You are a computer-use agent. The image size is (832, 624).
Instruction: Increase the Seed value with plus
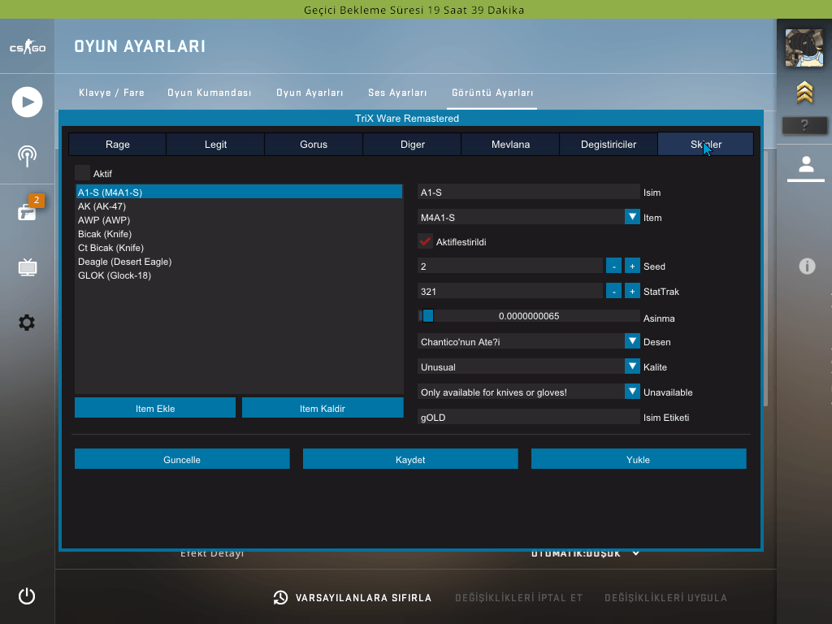pyautogui.click(x=632, y=266)
